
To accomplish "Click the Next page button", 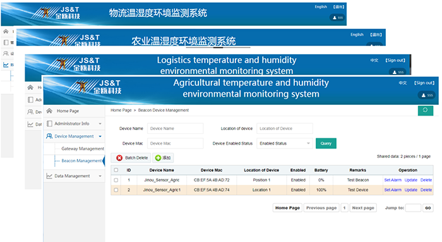I will point(363,208).
